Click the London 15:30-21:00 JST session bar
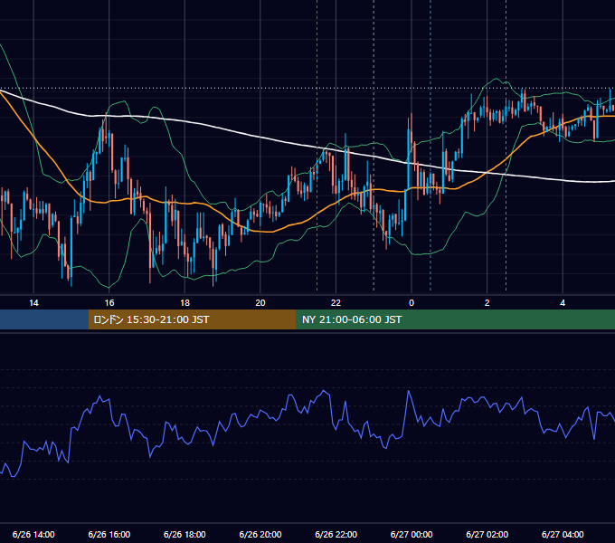 pyautogui.click(x=192, y=319)
